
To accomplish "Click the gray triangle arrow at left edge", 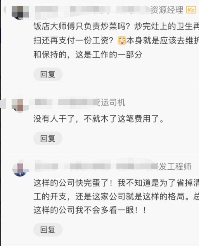I will 3,103.
